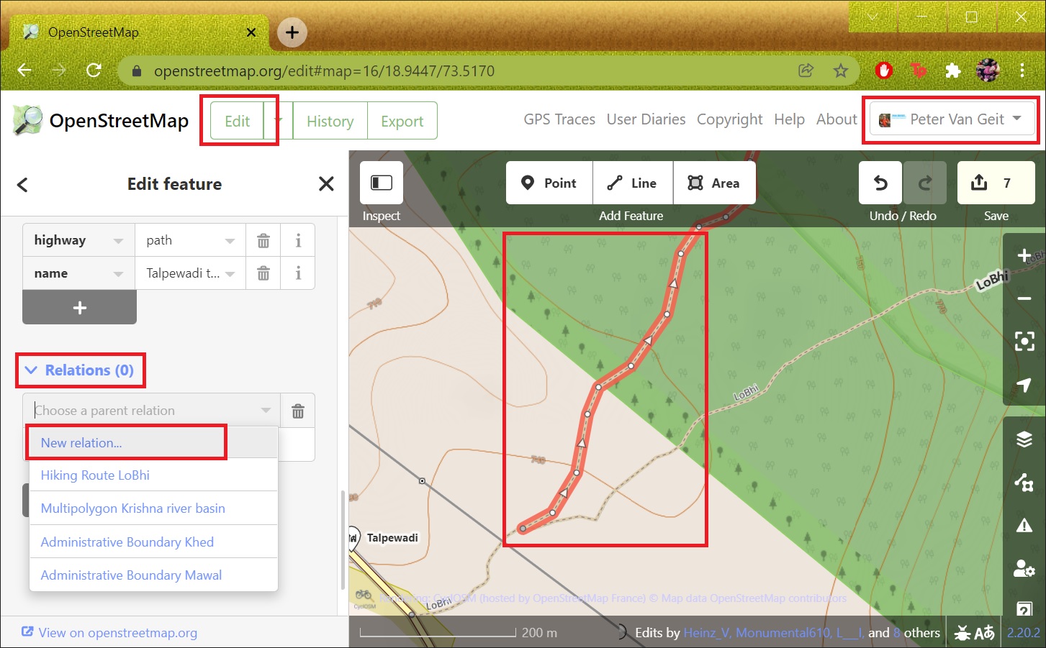This screenshot has width=1046, height=648.
Task: Click the Heinz_V contributor link
Action: click(x=706, y=633)
